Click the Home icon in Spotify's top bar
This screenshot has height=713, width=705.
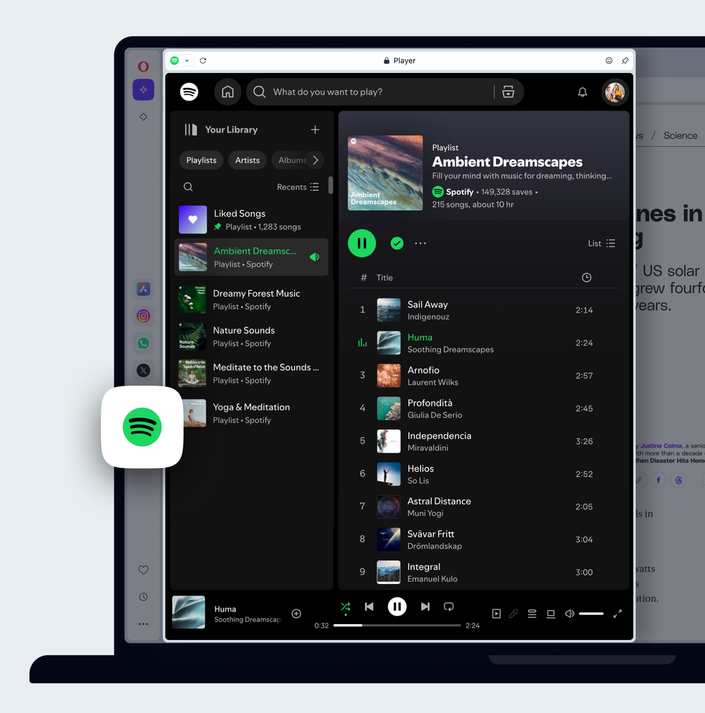click(227, 91)
